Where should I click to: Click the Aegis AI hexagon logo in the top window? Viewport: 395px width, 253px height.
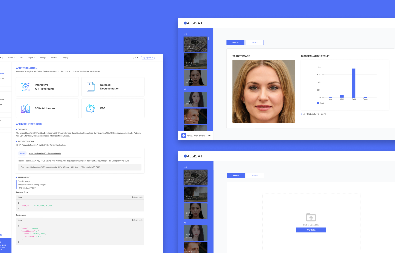(185, 23)
